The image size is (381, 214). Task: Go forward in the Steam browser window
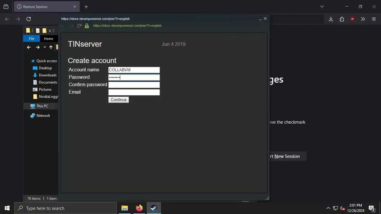point(71,26)
